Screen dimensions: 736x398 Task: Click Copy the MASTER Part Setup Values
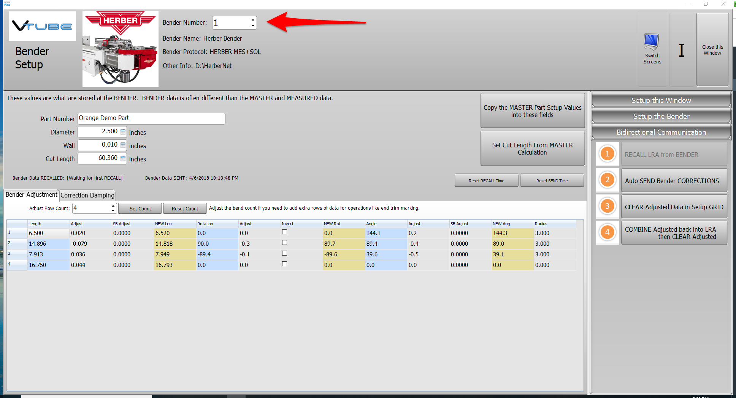click(x=532, y=111)
